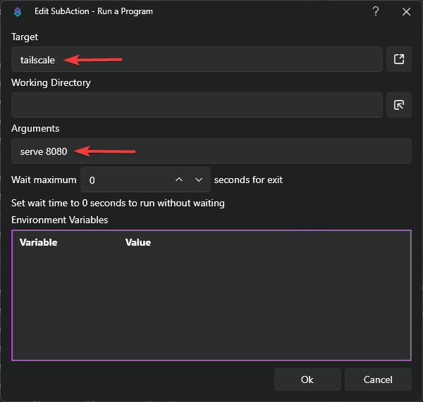Click the Arguments field with serve 8080
423x402 pixels.
[x=211, y=151]
